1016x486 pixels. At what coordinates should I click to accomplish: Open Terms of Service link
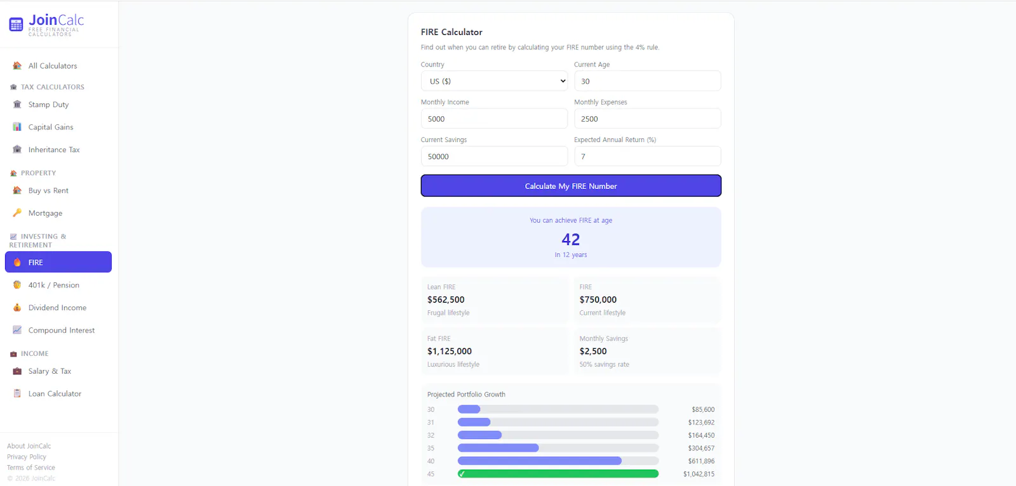31,468
